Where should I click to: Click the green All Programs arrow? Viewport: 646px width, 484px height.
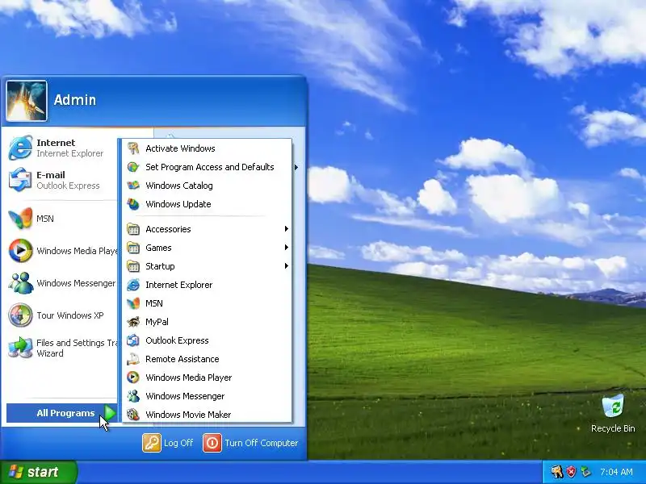pos(110,413)
